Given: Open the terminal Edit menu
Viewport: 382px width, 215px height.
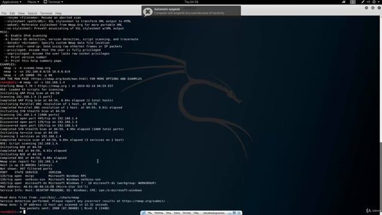Looking at the screenshot, I should pos(12,13).
